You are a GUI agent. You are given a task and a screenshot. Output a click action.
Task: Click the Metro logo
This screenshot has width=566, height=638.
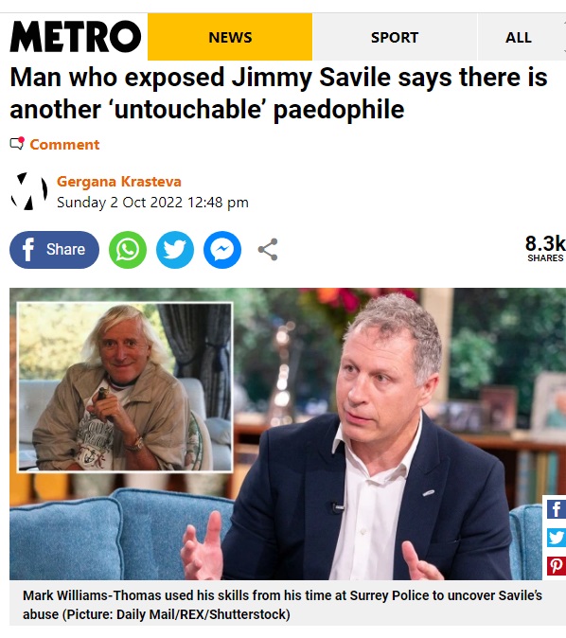pos(76,37)
